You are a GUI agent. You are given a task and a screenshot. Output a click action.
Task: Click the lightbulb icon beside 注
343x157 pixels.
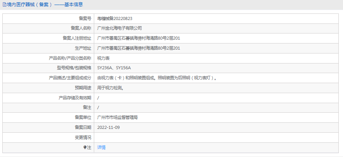(85, 148)
